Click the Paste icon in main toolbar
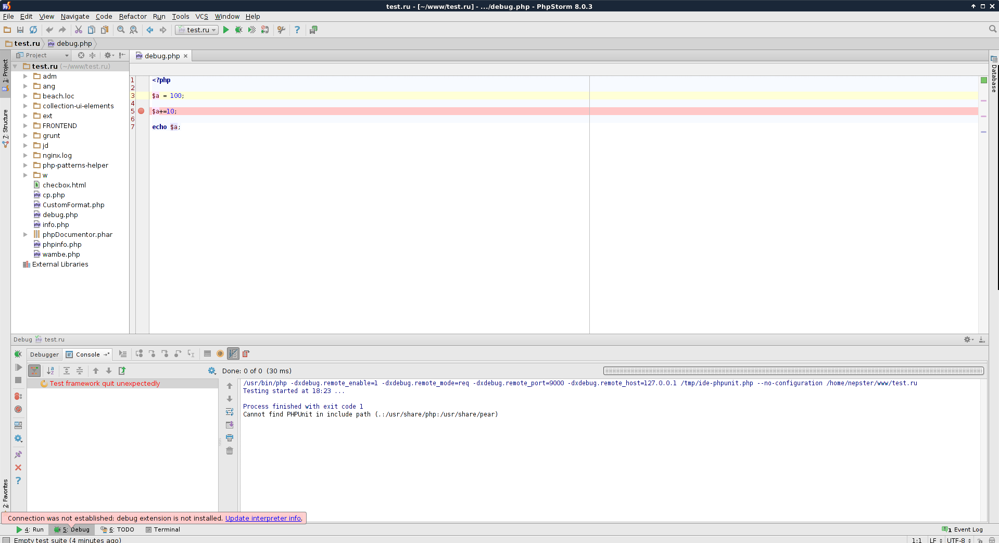This screenshot has height=543, width=999. [105, 30]
